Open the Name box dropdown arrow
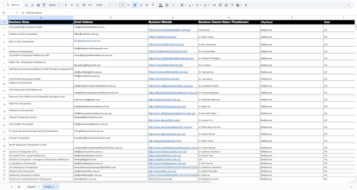The width and height of the screenshot is (357, 190). point(17,13)
